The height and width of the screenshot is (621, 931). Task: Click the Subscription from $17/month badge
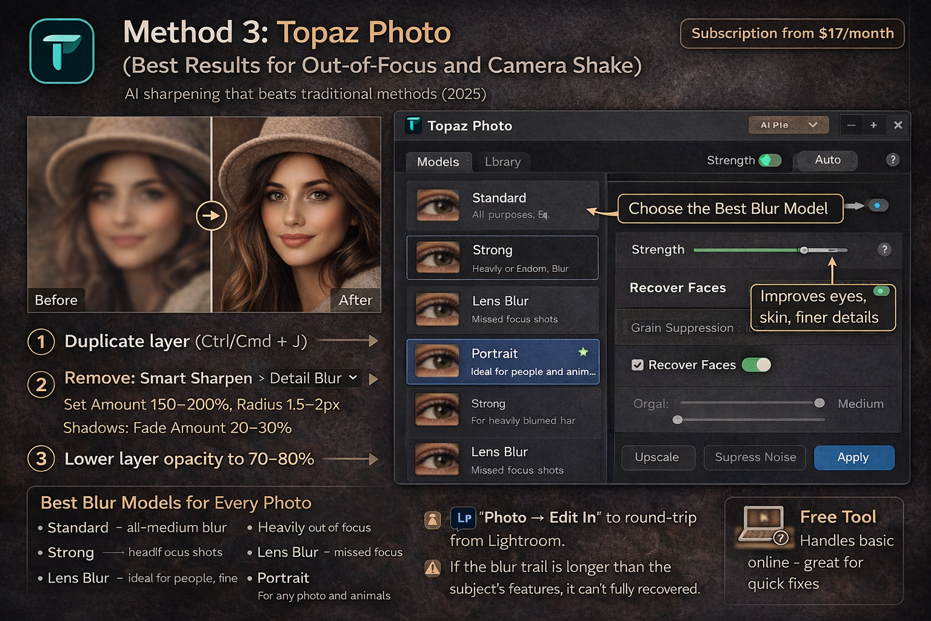[792, 33]
